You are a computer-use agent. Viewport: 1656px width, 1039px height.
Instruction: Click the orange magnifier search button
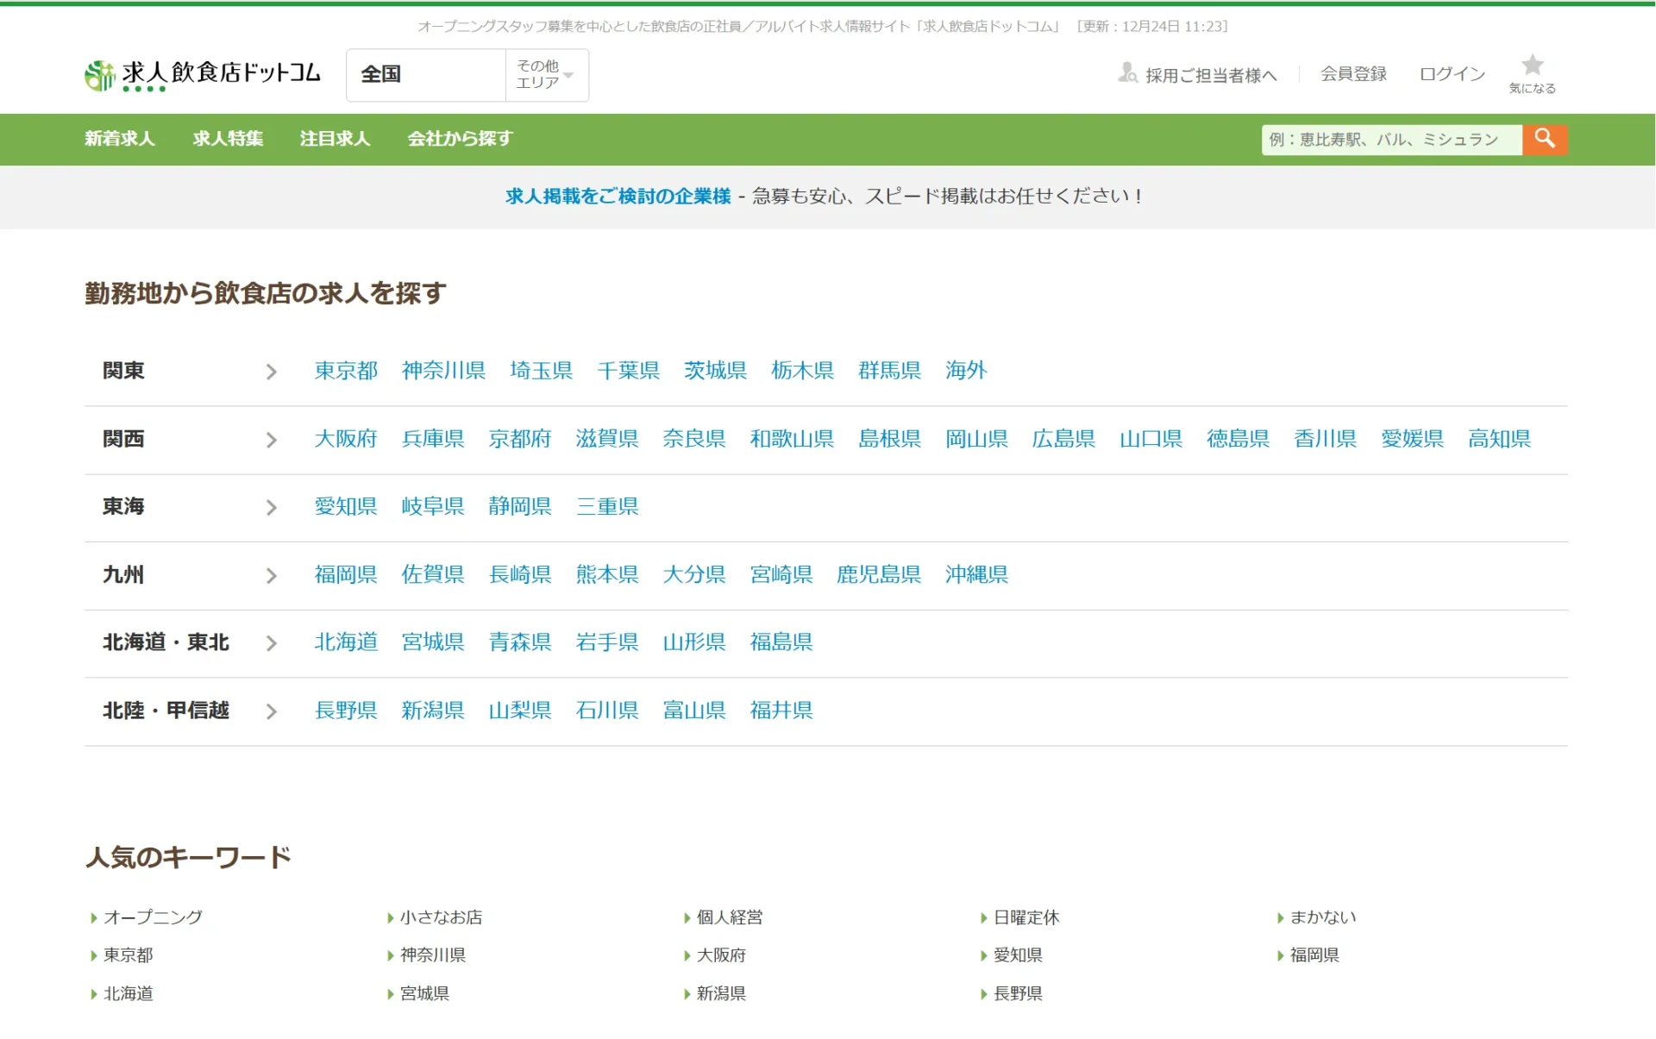[1544, 139]
